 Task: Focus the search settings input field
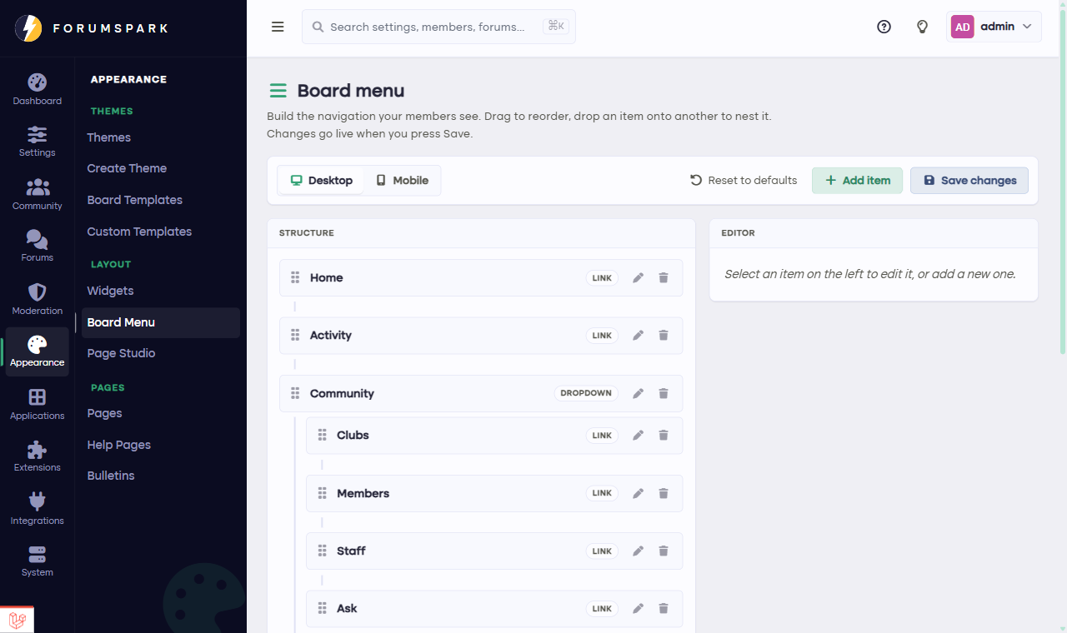click(438, 27)
